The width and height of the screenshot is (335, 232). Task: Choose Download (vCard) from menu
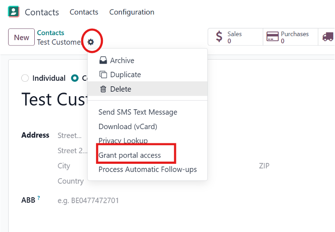(128, 126)
